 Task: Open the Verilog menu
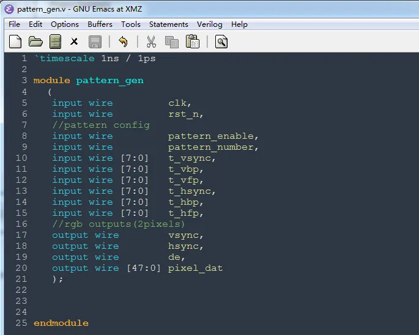pos(210,24)
